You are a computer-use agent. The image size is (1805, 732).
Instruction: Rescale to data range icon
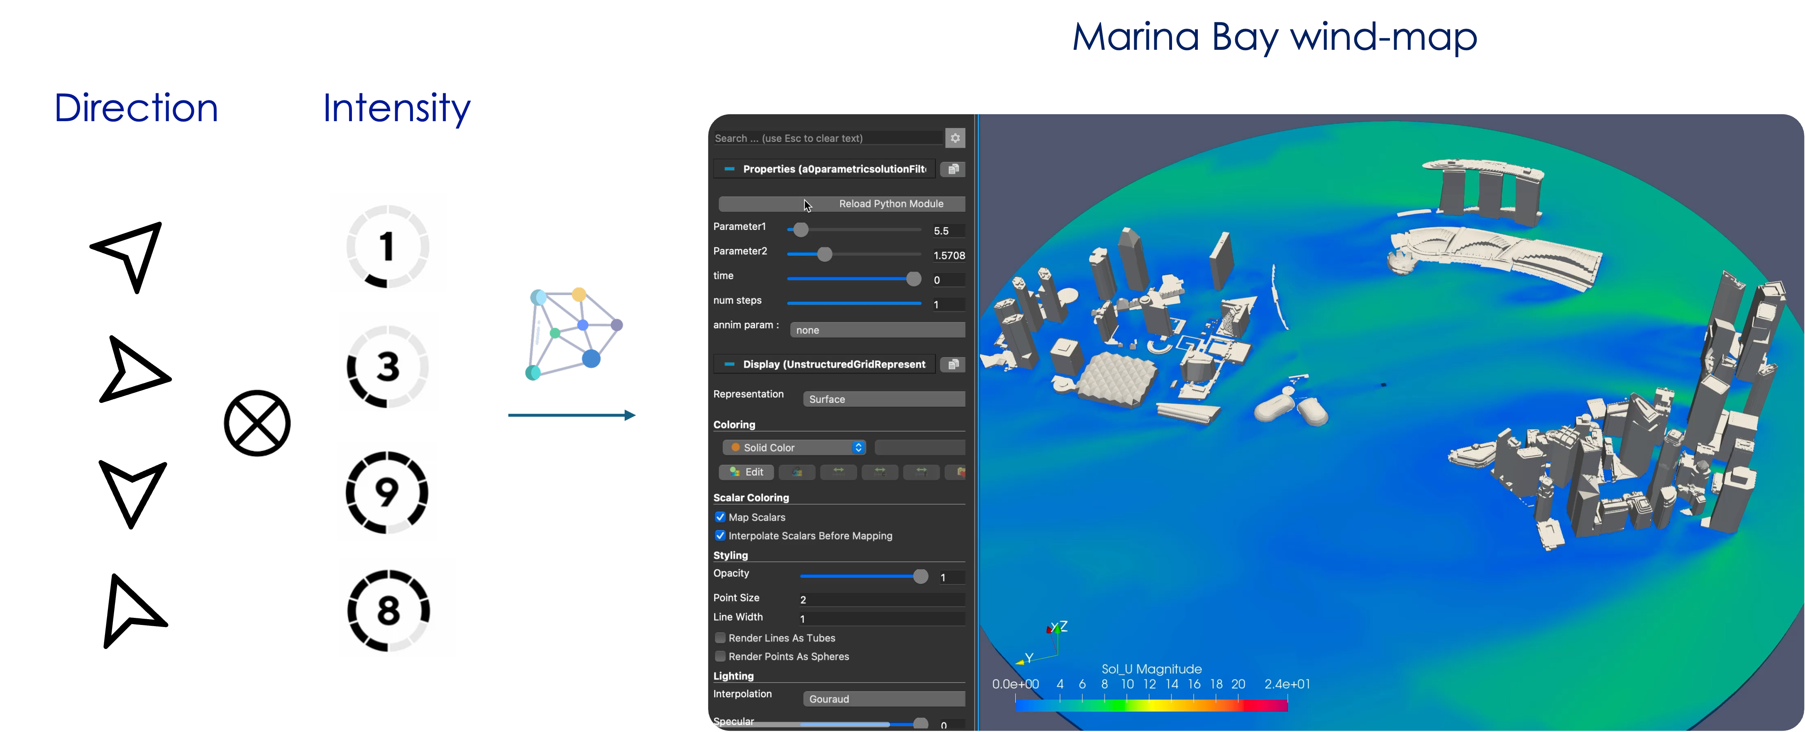point(838,472)
